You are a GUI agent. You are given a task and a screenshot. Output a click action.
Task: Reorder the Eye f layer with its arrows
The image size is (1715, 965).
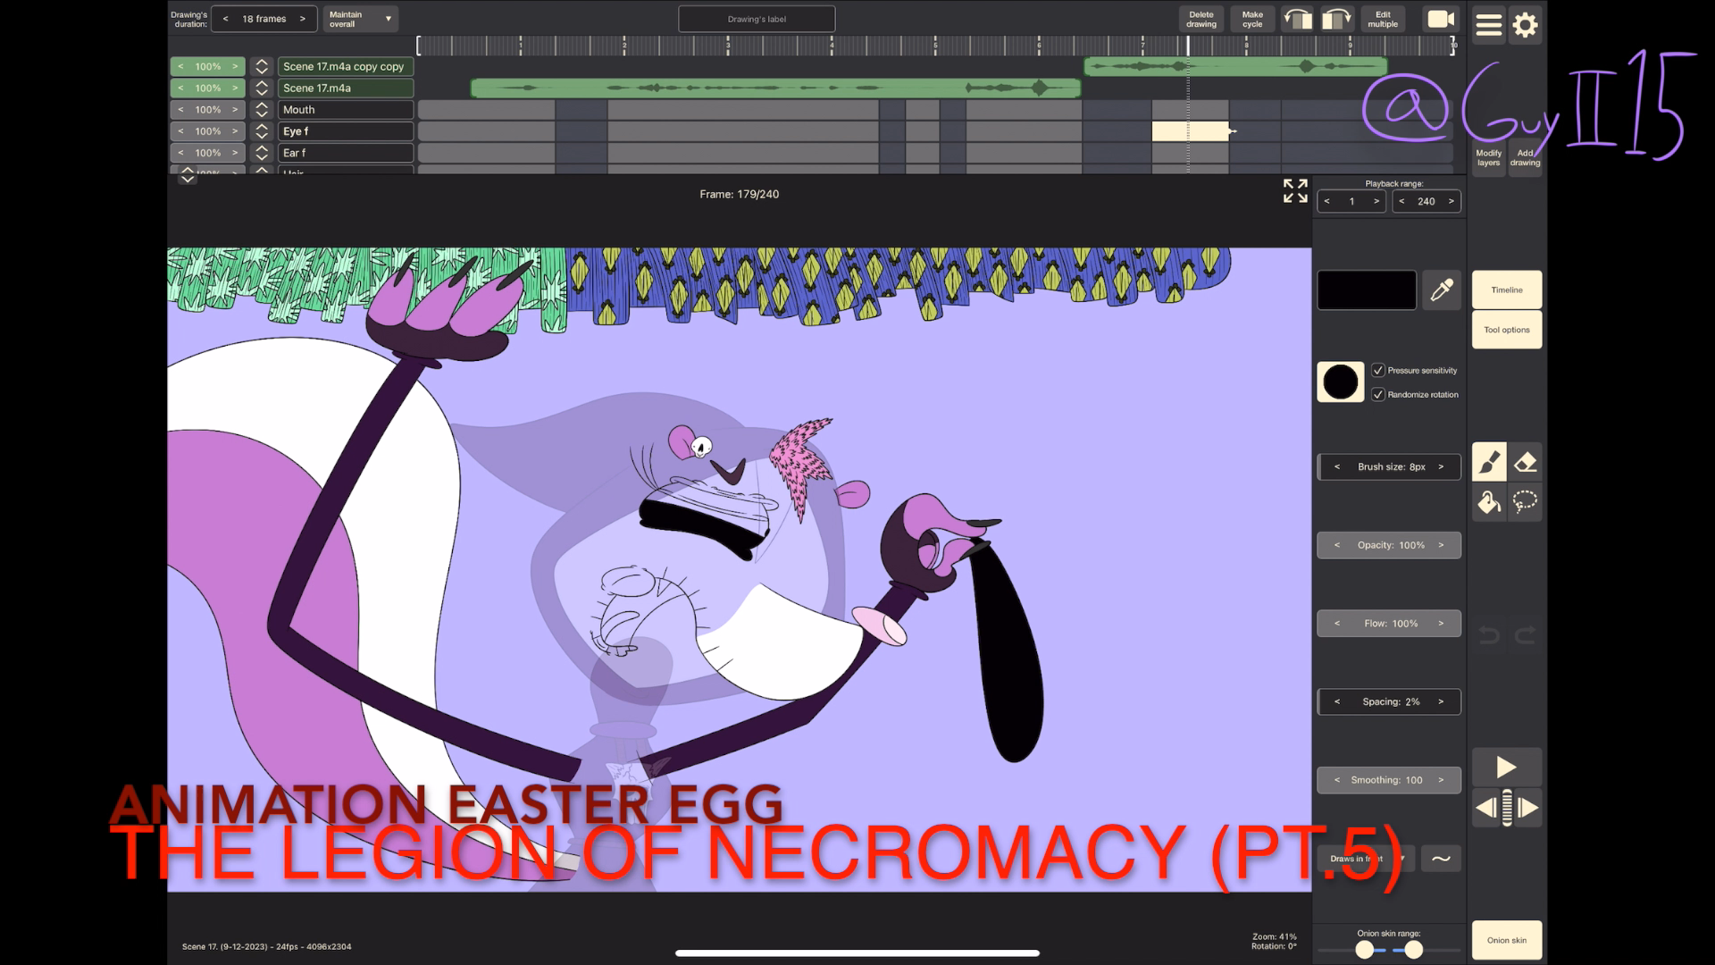pos(262,131)
